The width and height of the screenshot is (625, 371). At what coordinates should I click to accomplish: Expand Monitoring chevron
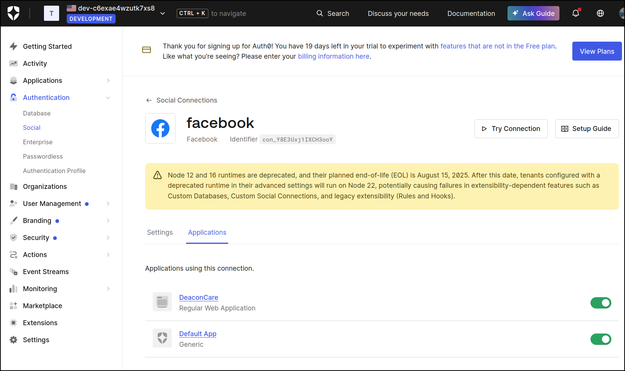pyautogui.click(x=108, y=288)
